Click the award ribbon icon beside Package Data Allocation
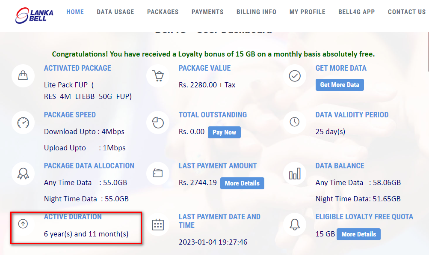 [x=23, y=173]
